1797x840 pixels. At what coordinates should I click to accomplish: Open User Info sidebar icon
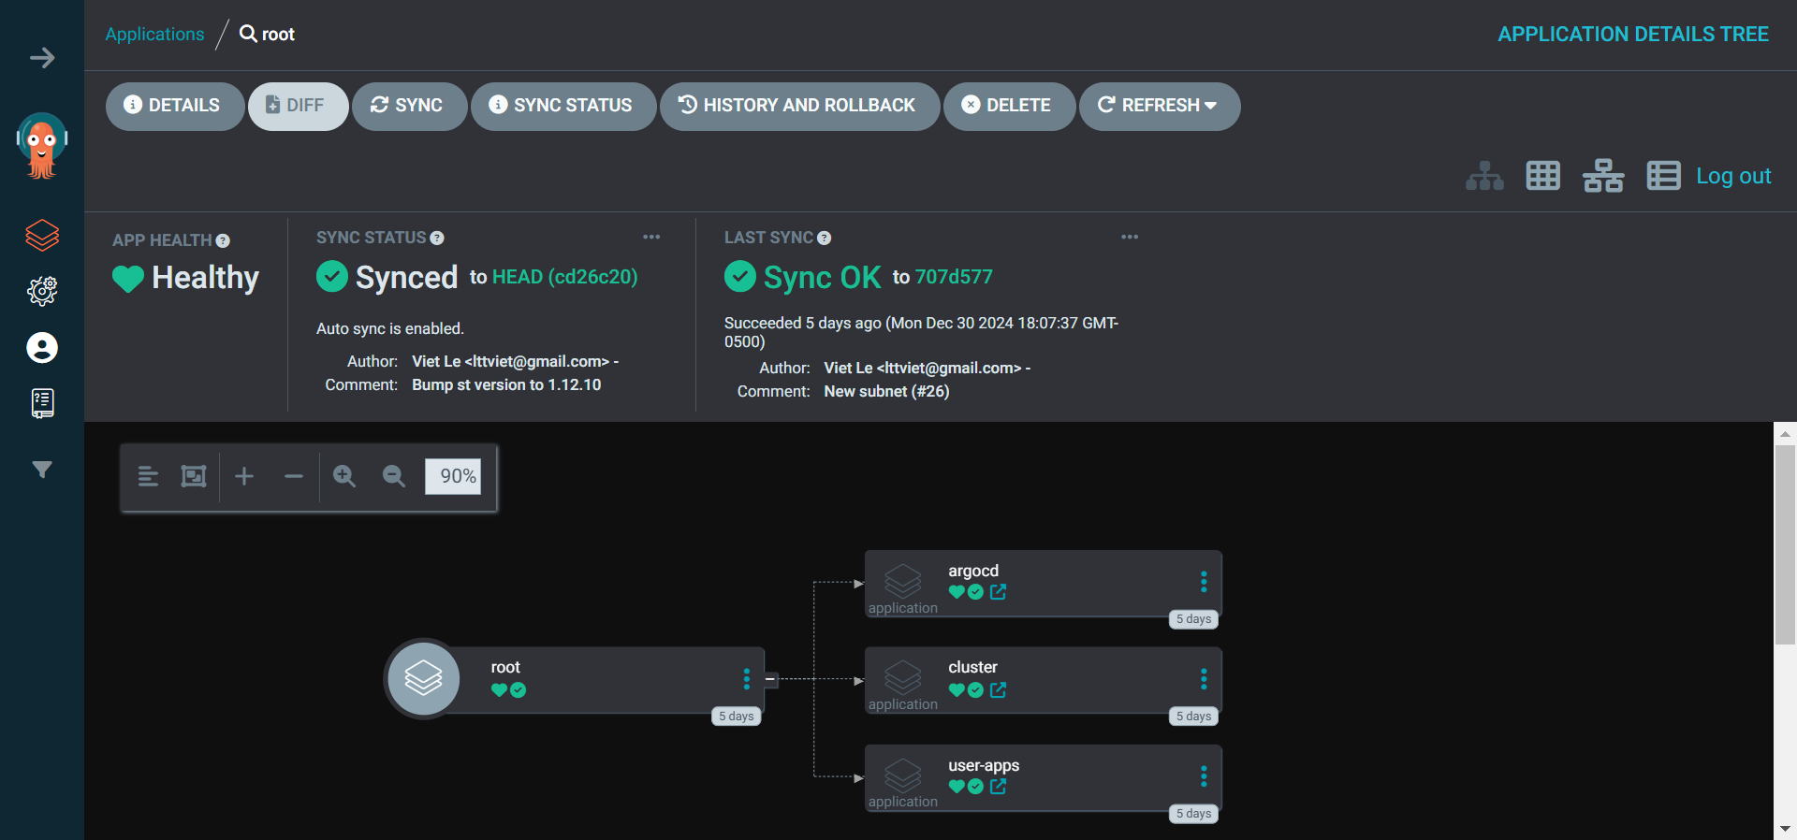pos(42,348)
